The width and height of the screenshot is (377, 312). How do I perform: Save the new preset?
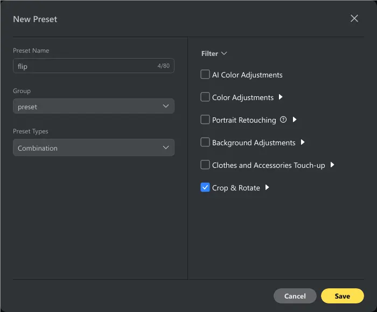coord(343,296)
